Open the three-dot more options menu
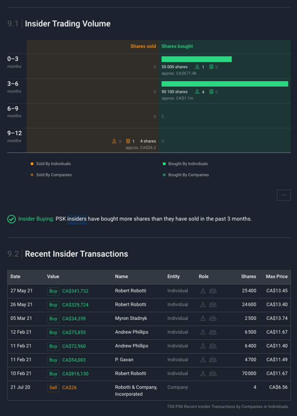Screen dimensions: 297x416 coord(284,195)
